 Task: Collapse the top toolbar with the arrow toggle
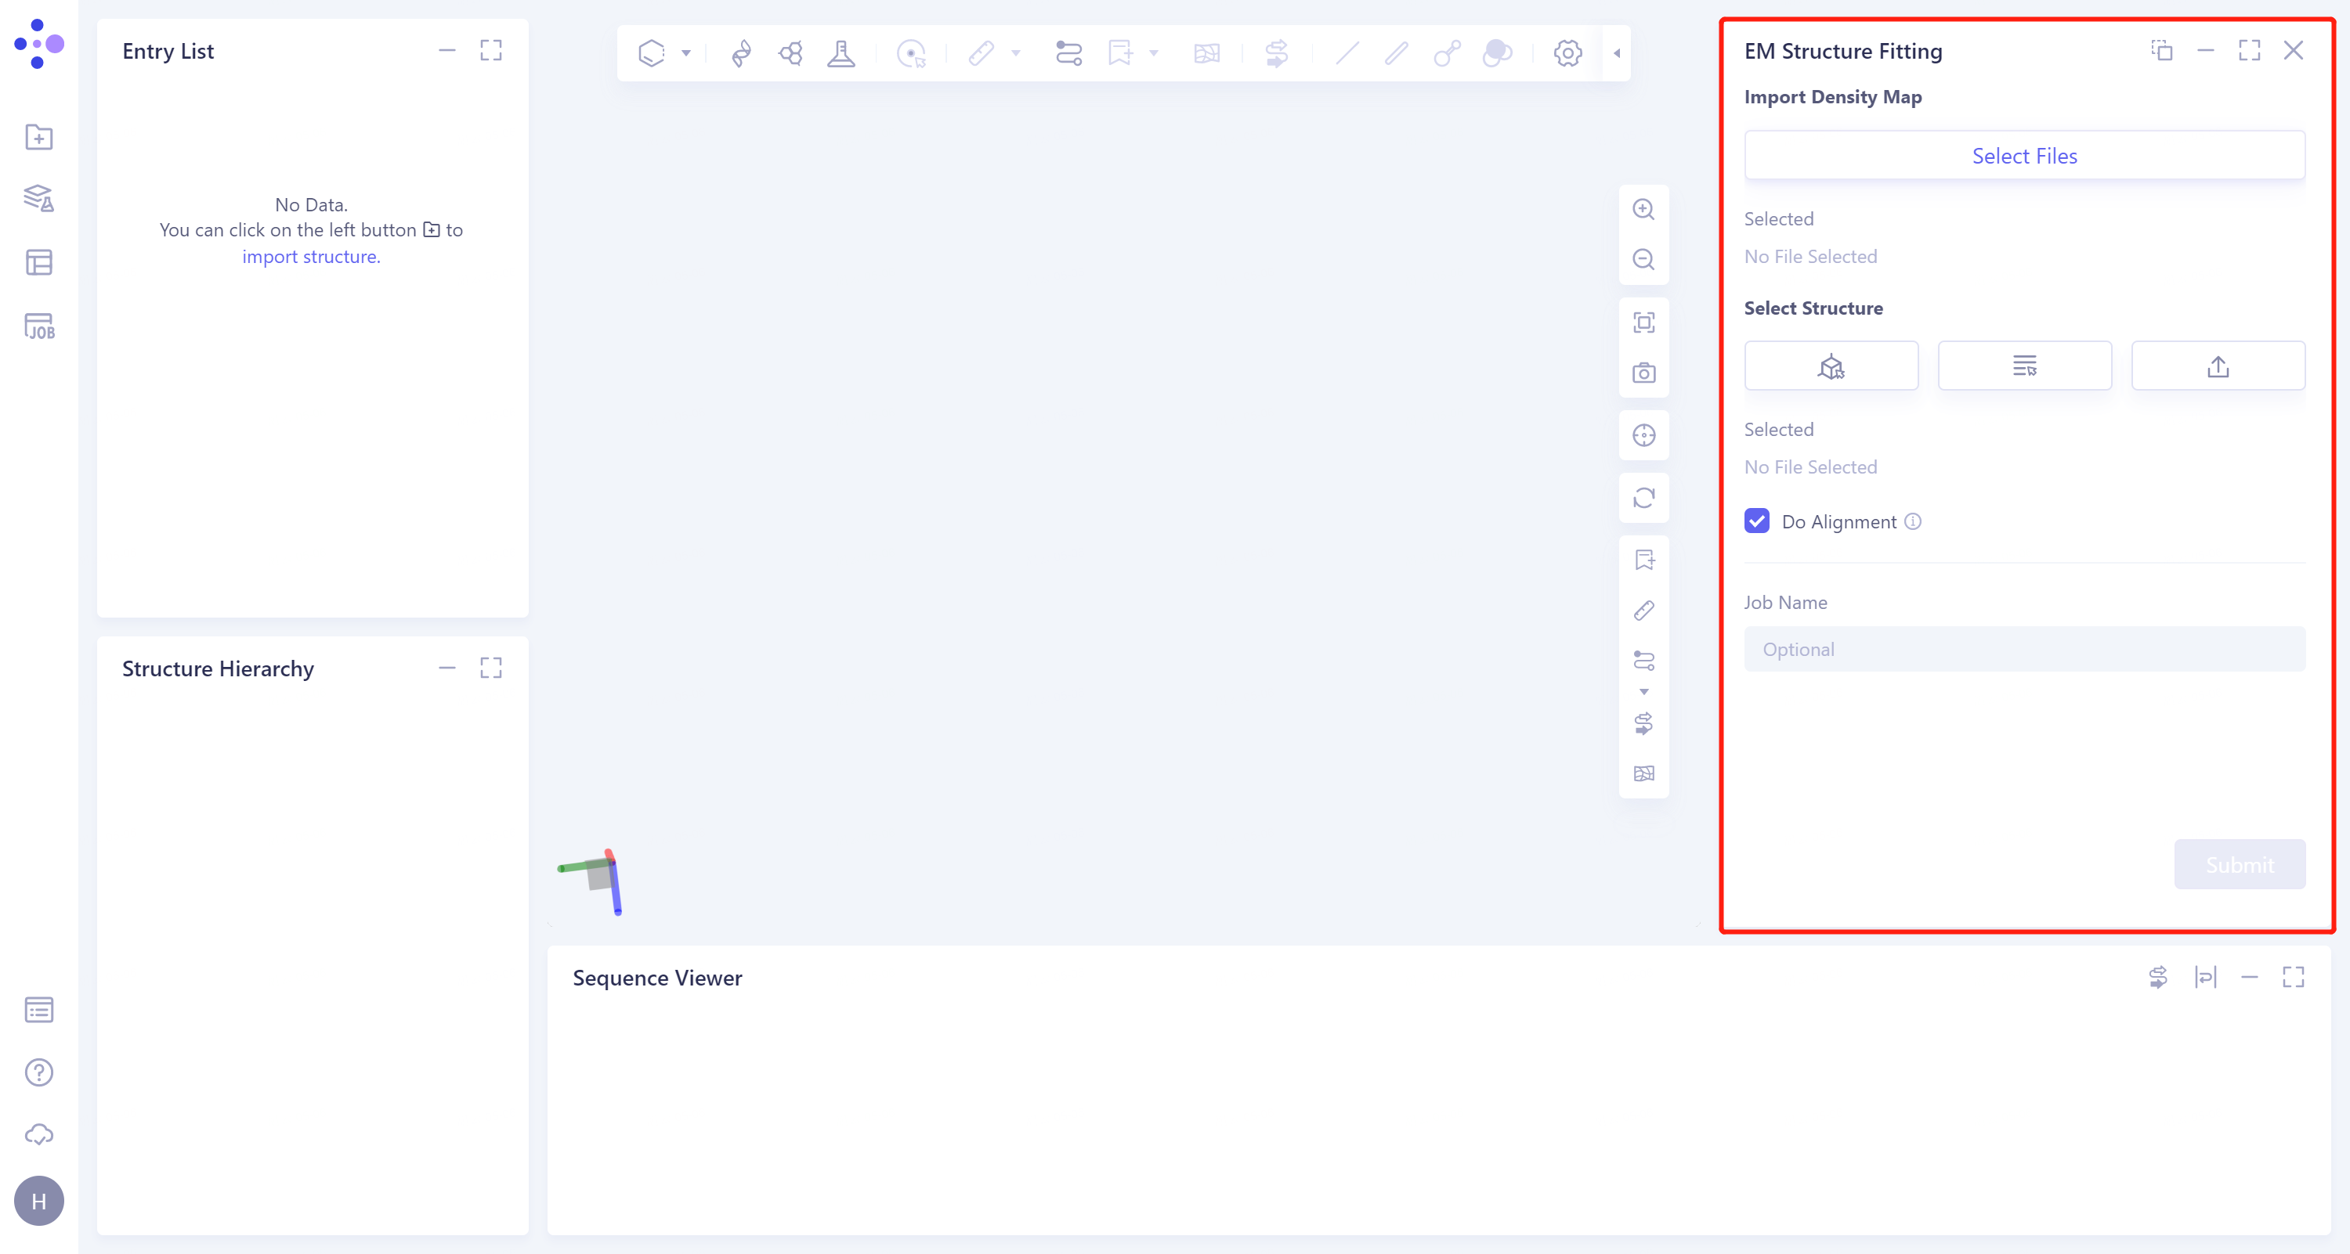[x=1615, y=53]
